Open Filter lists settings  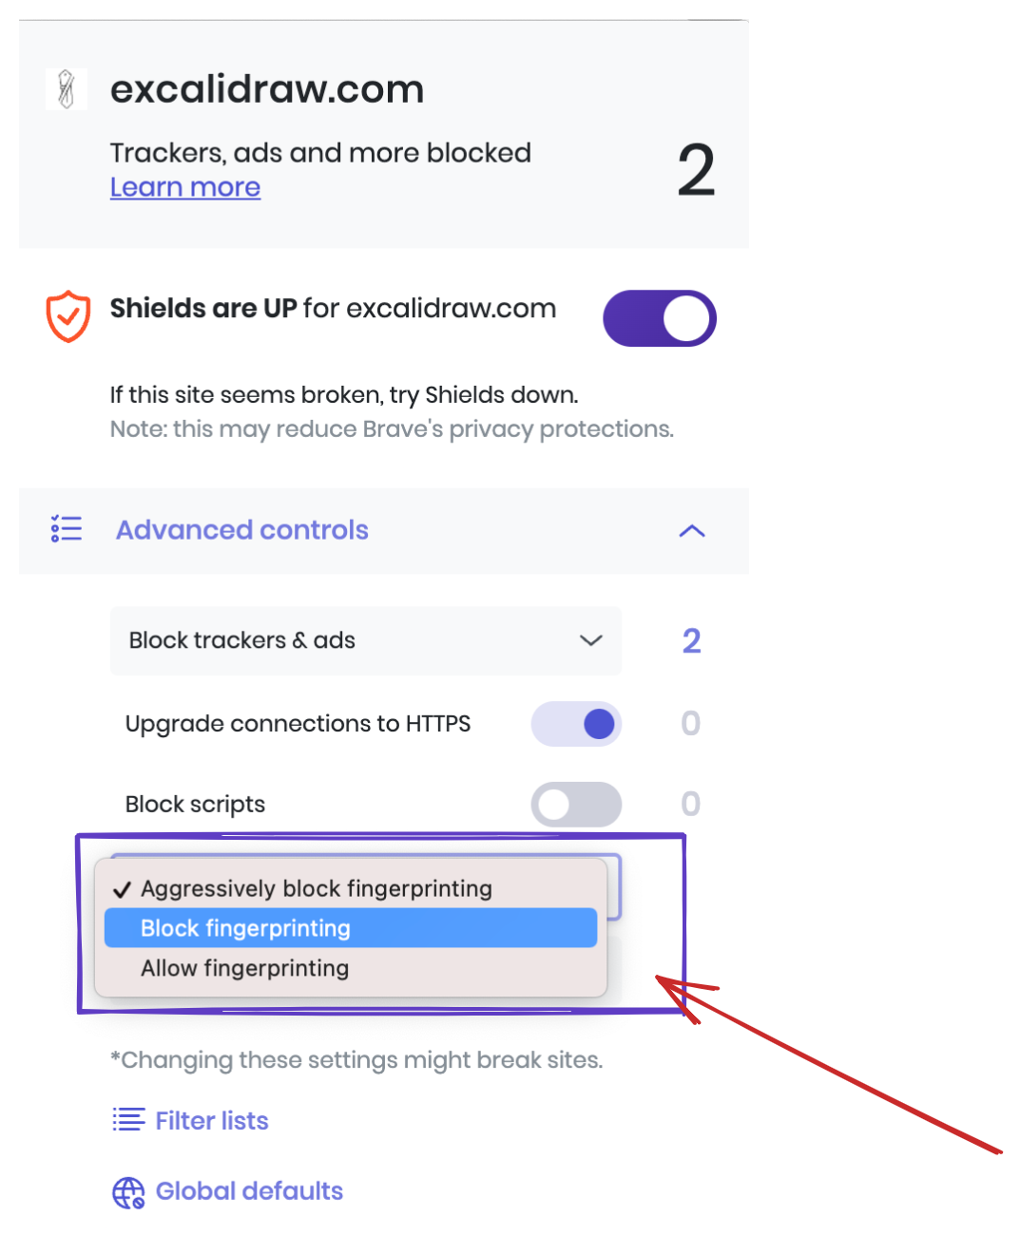[211, 1120]
